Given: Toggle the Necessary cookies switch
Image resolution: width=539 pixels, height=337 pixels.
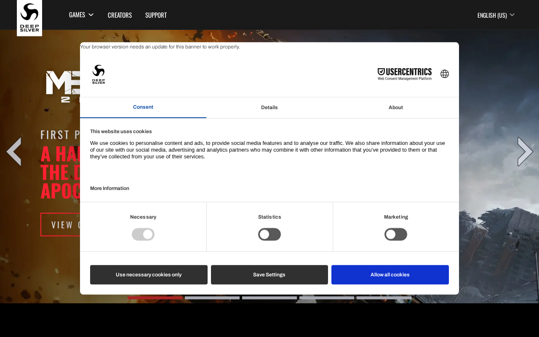Looking at the screenshot, I should click(x=143, y=234).
